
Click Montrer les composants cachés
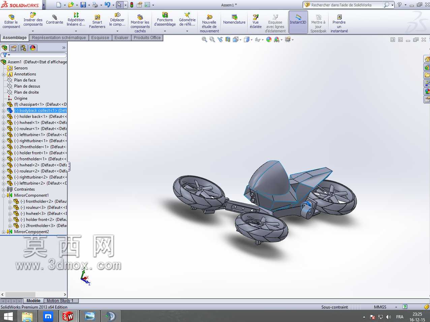[140, 24]
